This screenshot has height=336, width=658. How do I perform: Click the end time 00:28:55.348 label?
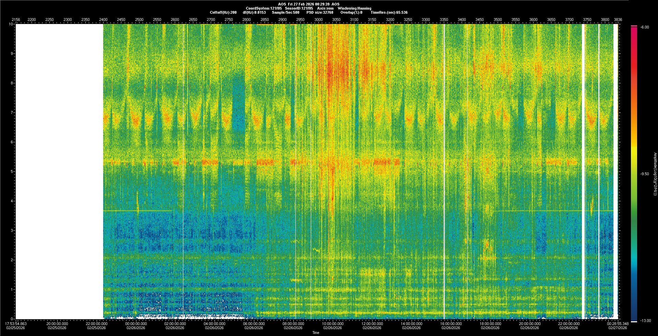pyautogui.click(x=618, y=324)
